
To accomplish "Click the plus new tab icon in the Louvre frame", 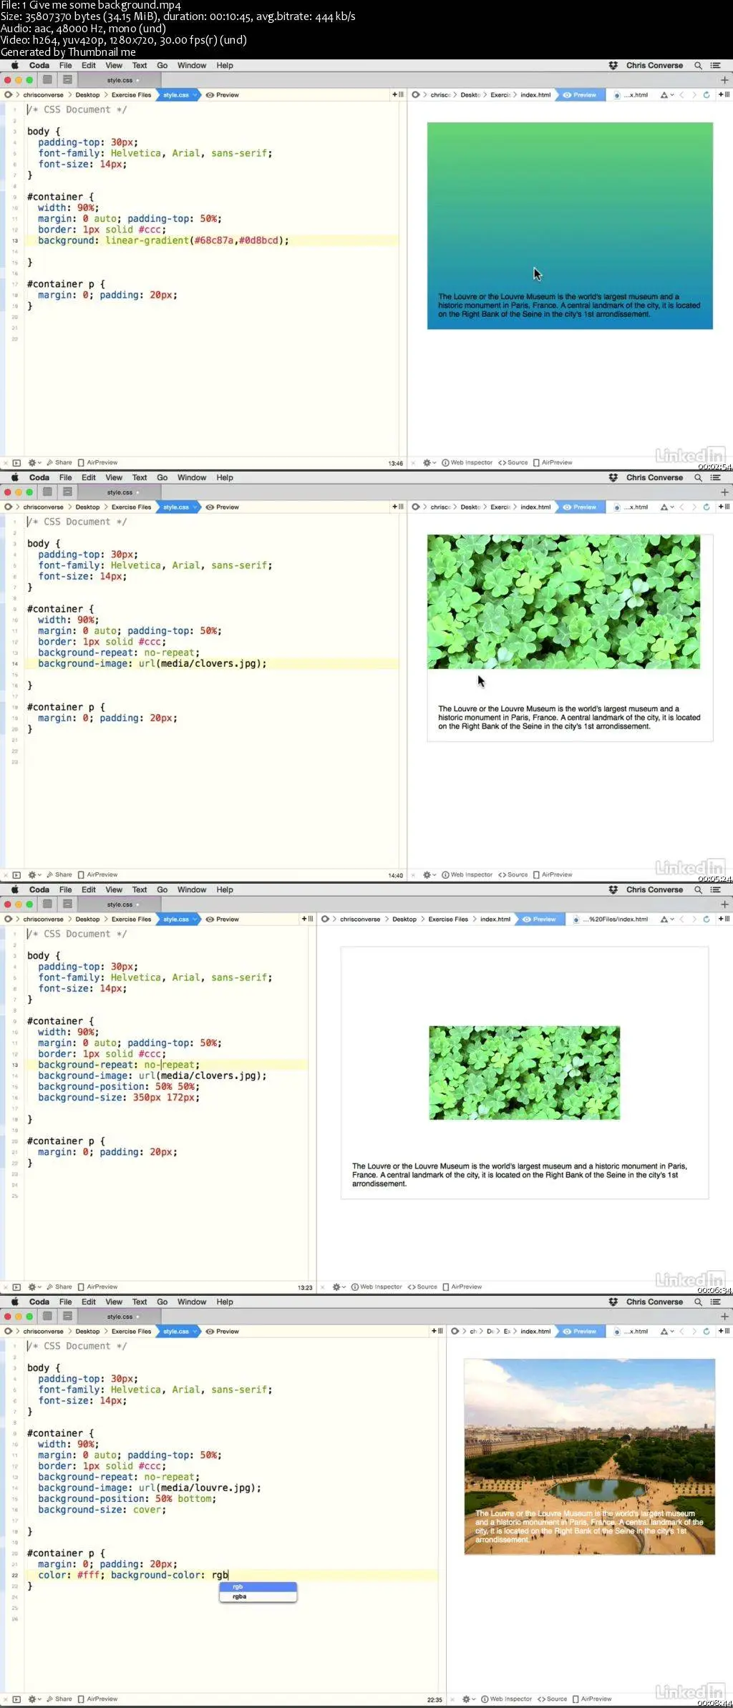I will (x=724, y=1317).
